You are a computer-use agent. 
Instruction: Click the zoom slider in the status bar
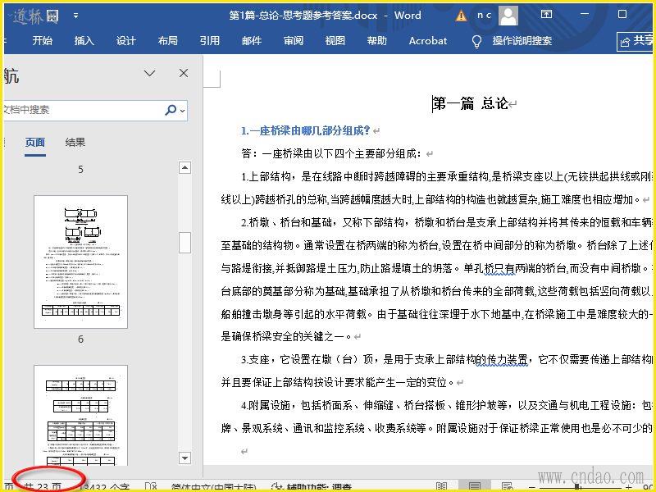[x=578, y=486]
